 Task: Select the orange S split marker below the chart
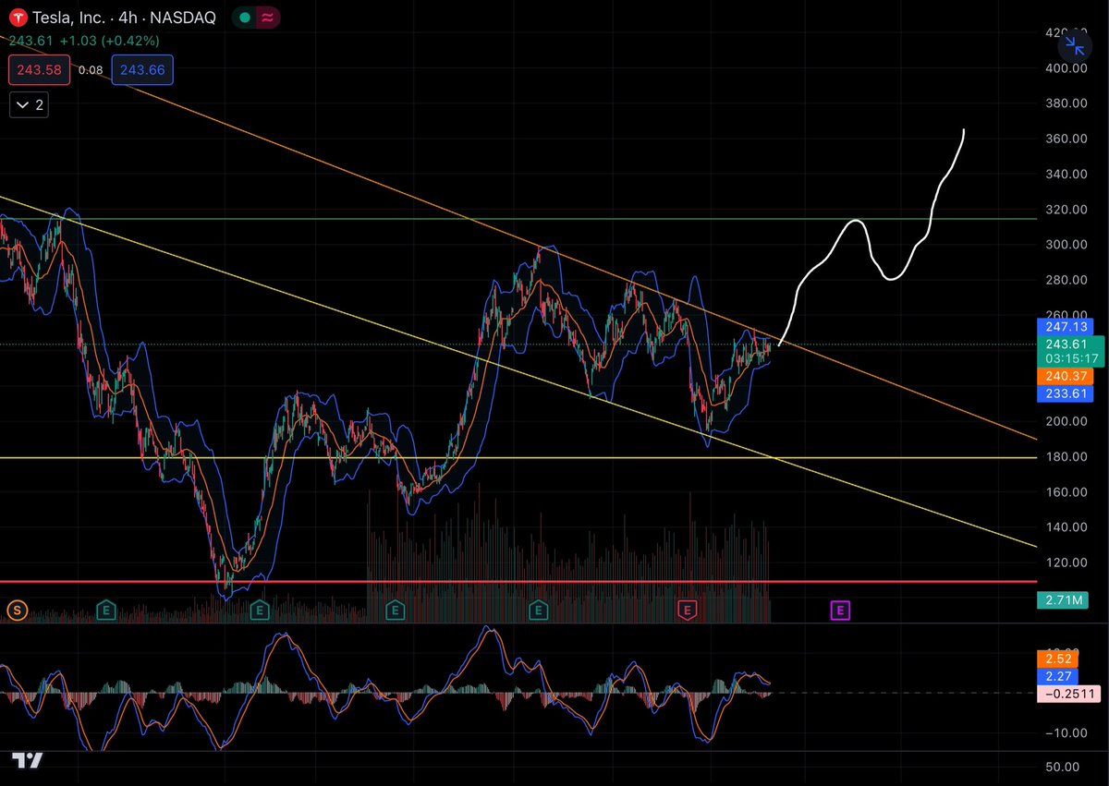[16, 611]
